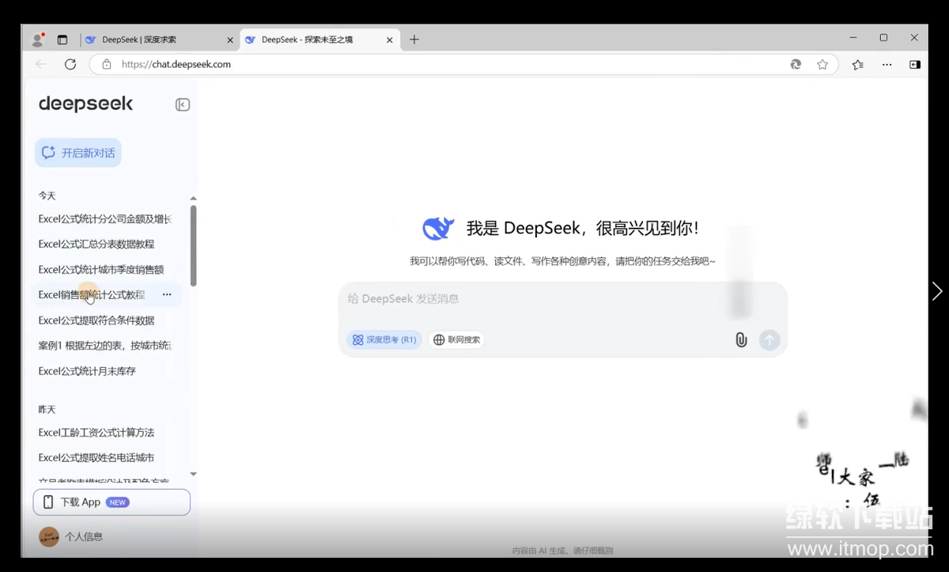Open the browser tab actions icon

[x=62, y=40]
